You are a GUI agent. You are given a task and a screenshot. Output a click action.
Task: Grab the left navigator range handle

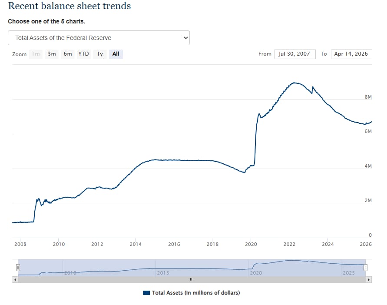pyautogui.click(x=18, y=268)
